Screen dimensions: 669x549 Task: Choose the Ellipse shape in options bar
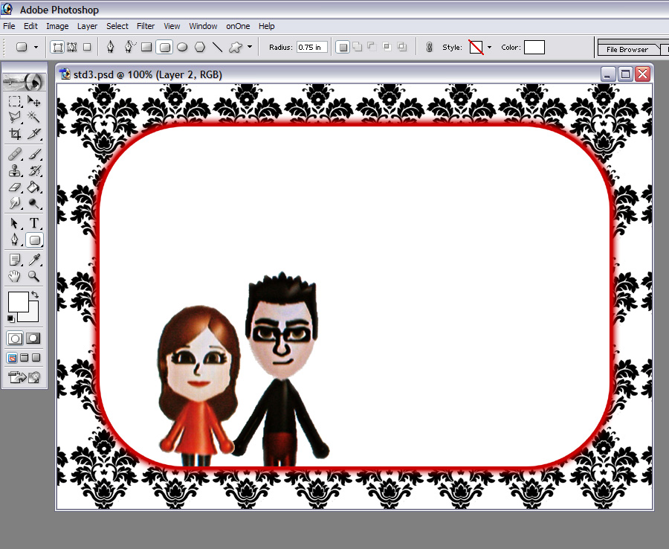[x=182, y=47]
